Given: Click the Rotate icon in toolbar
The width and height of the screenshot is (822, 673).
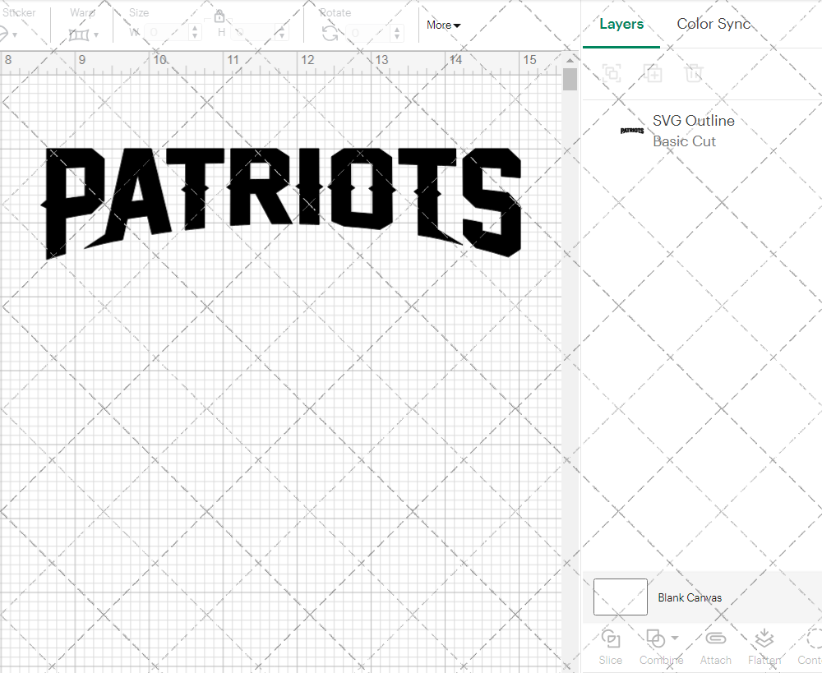Looking at the screenshot, I should [330, 33].
